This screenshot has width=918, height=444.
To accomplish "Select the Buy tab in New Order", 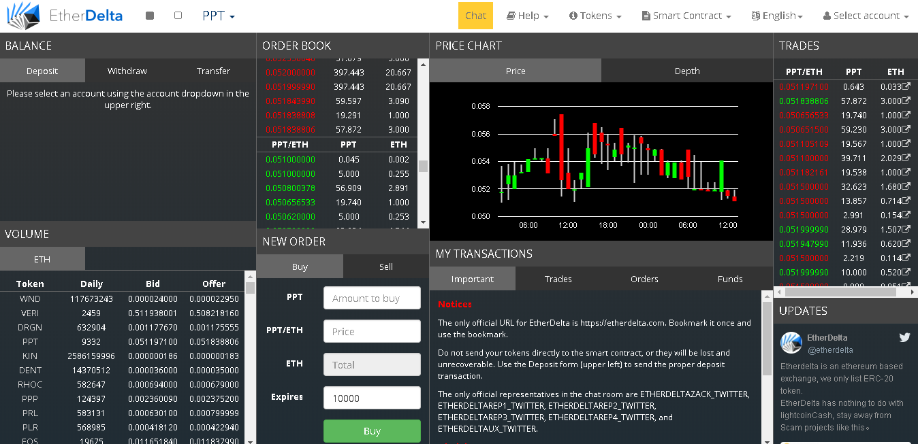I will click(x=300, y=267).
